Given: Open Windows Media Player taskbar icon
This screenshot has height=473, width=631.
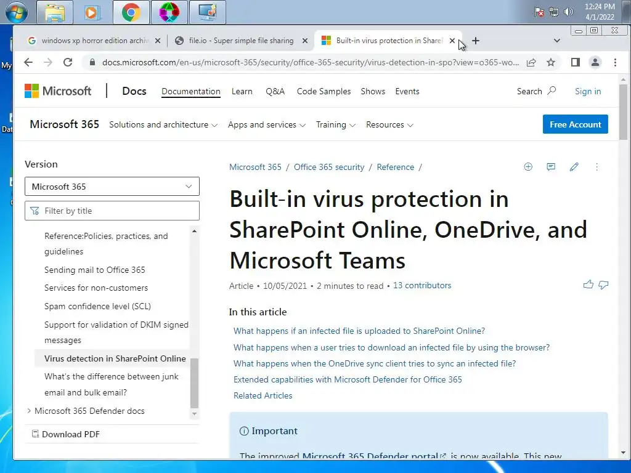Looking at the screenshot, I should [x=92, y=12].
